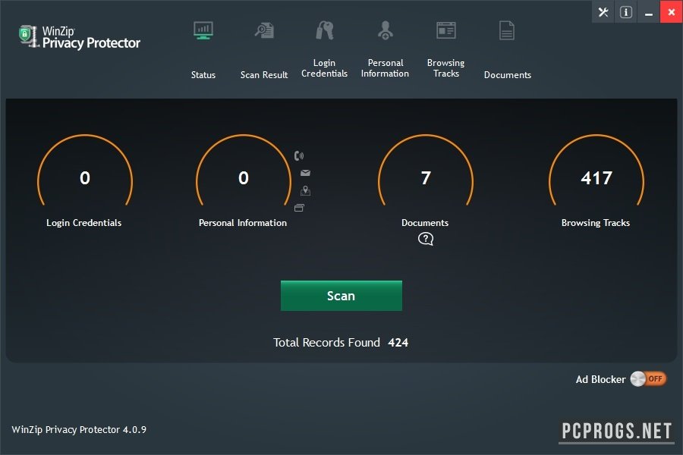Click the Login Credentials keys icon in top navigation
Image resolution: width=683 pixels, height=455 pixels.
324,31
